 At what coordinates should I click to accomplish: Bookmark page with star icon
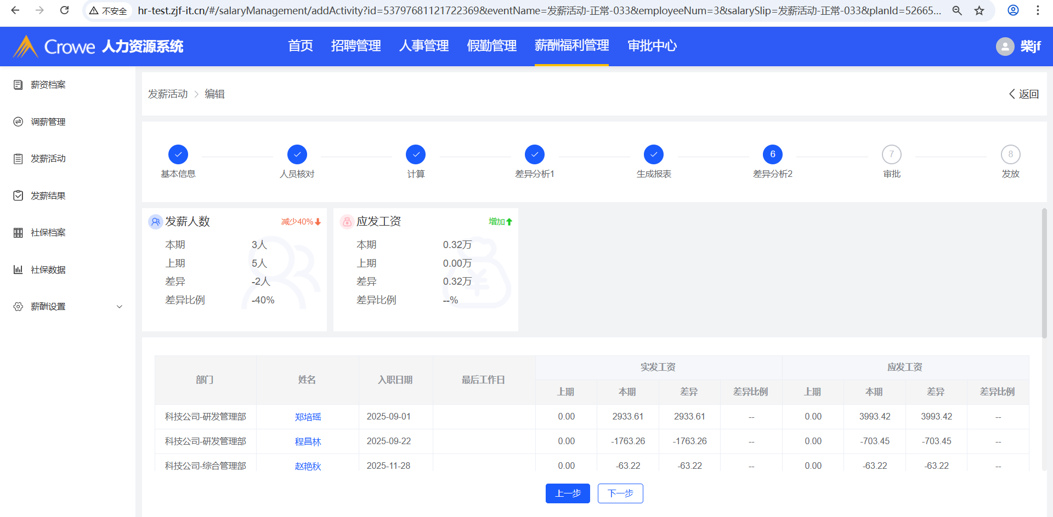[979, 10]
